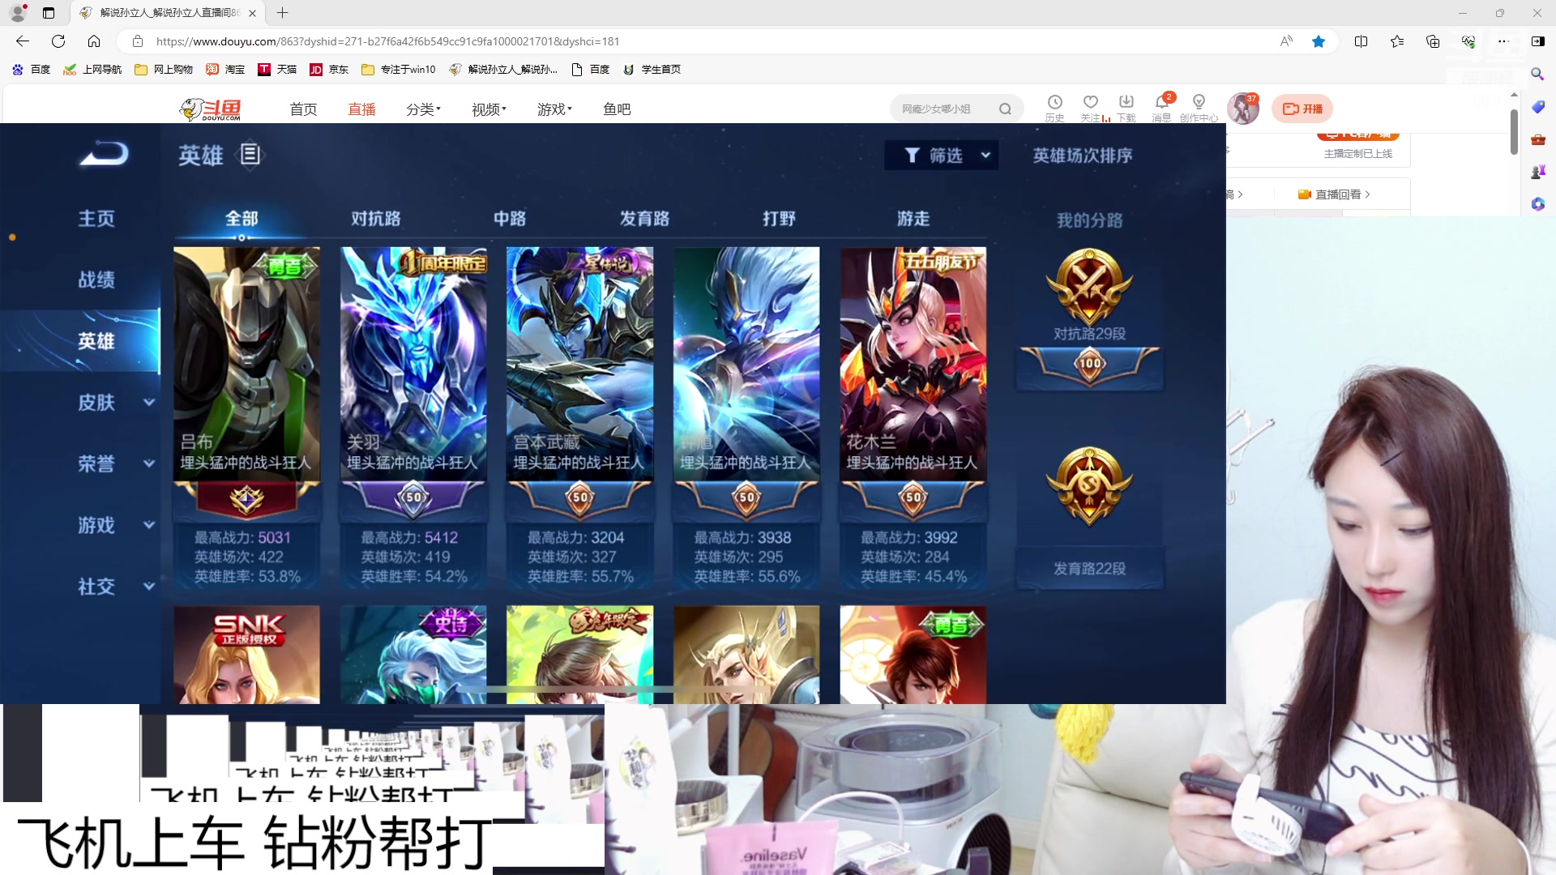
Task: Click the search magnifier in Douyu search box
Action: [1005, 109]
